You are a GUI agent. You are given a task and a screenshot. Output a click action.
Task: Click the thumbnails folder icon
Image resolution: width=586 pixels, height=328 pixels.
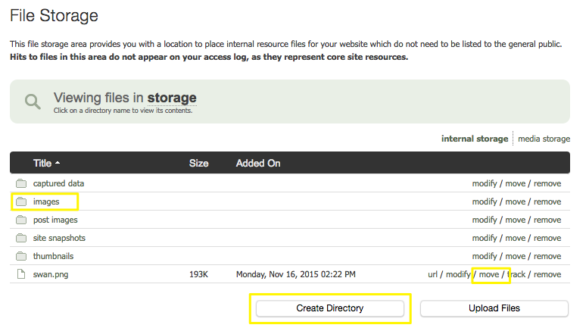21,256
